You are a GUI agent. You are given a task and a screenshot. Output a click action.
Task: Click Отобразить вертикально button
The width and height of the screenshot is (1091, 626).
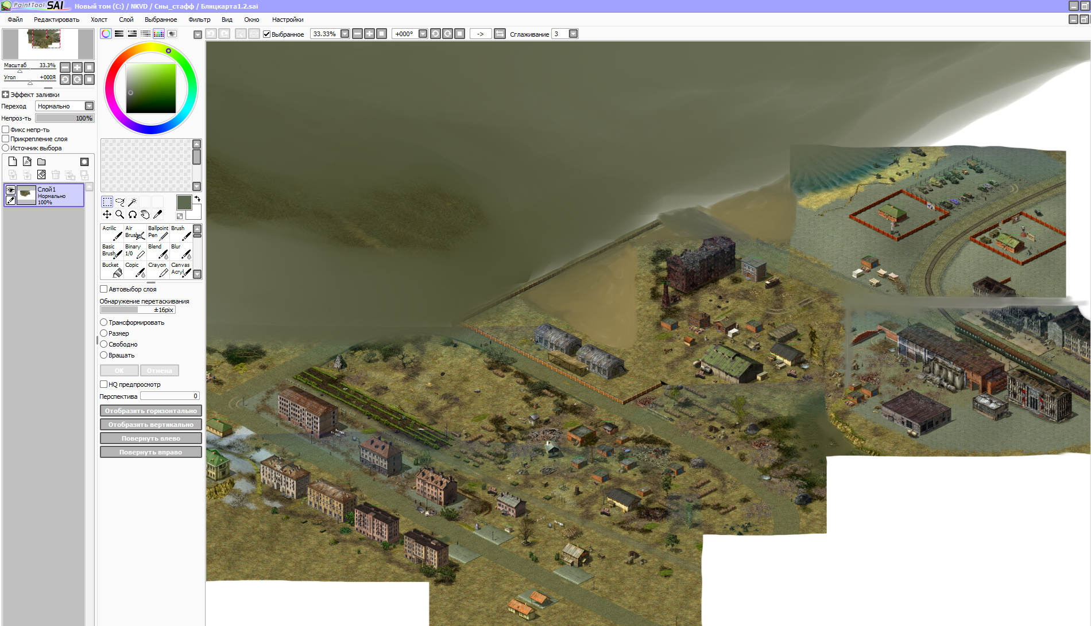coord(151,425)
